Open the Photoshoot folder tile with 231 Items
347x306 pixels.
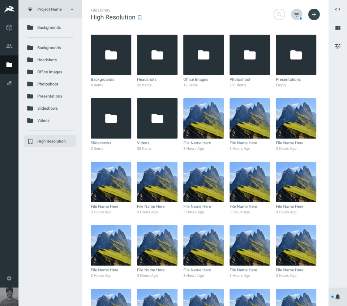[250, 55]
